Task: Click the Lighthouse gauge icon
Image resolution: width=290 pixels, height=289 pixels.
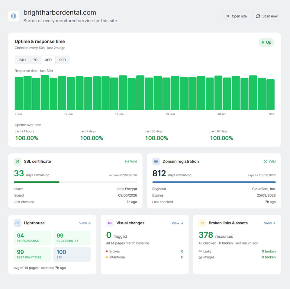Action: pos(18,223)
